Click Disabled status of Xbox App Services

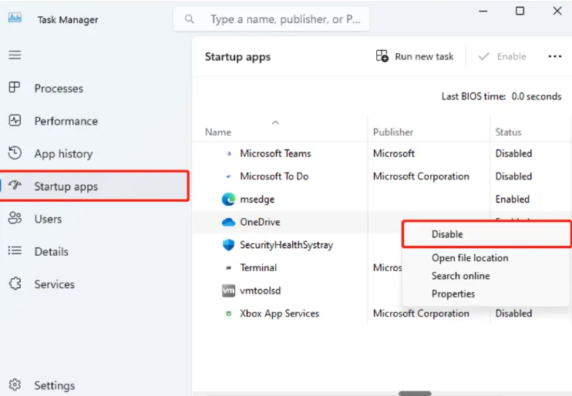coord(513,314)
